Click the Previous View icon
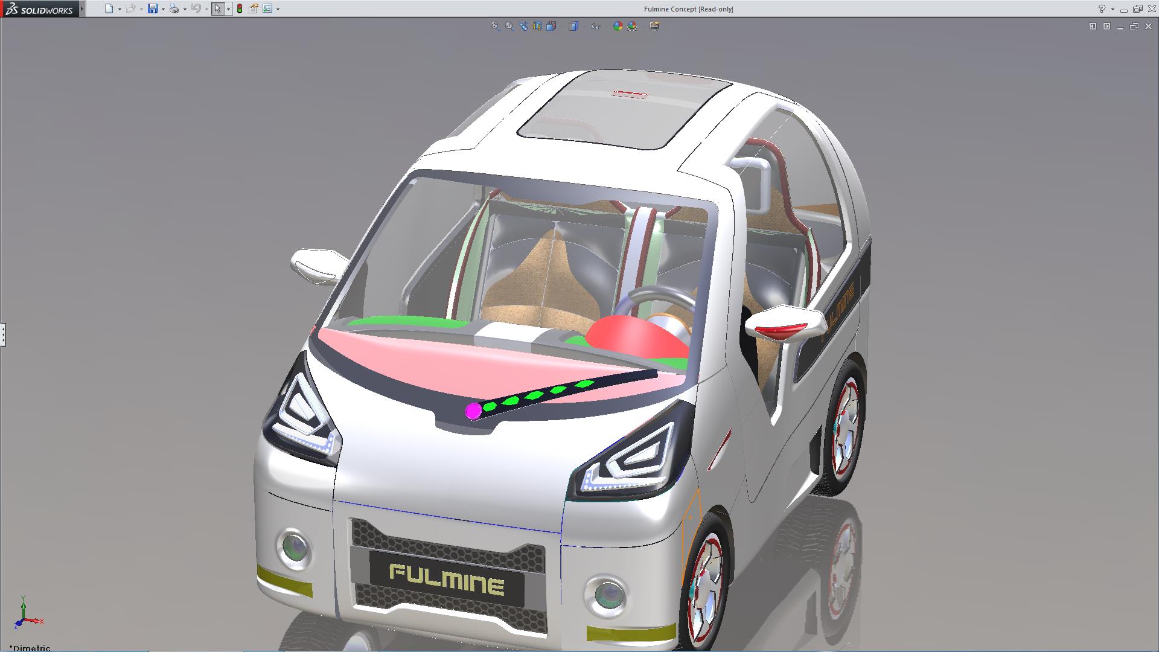The image size is (1159, 652). click(x=523, y=26)
